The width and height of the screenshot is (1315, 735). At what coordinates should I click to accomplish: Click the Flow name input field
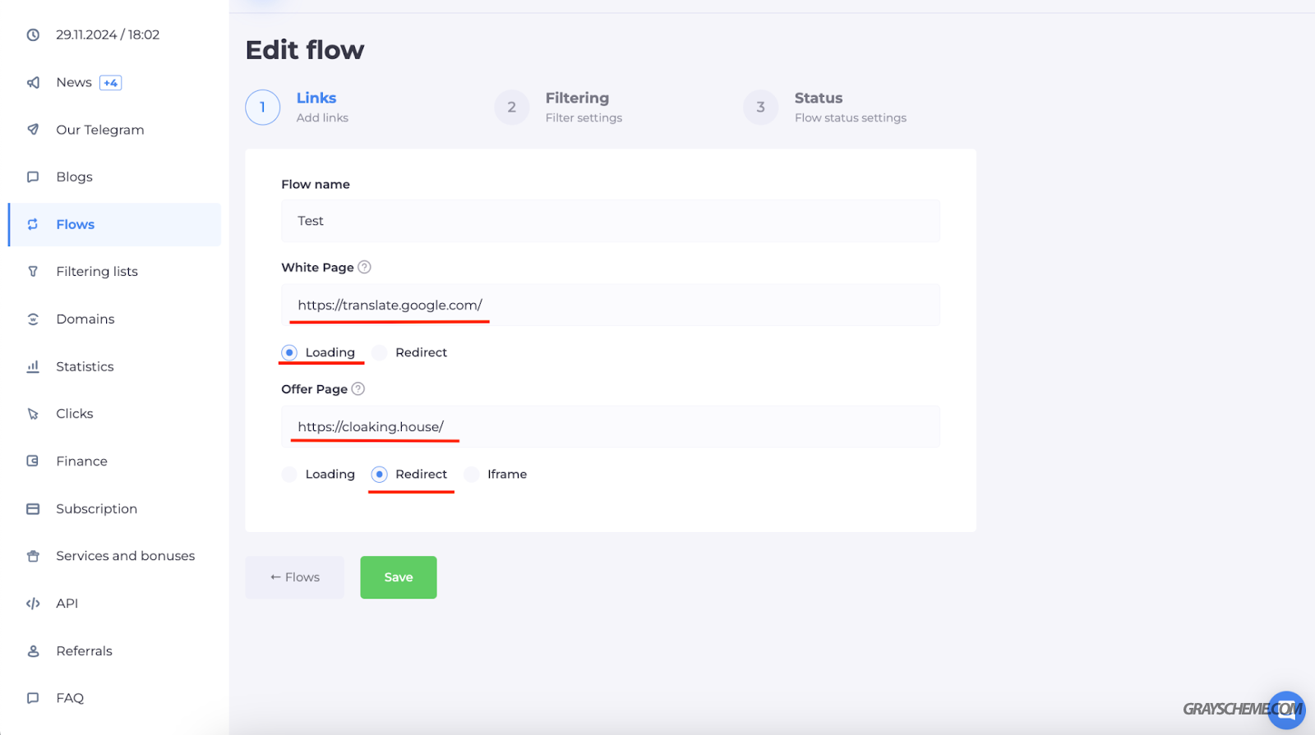point(611,221)
